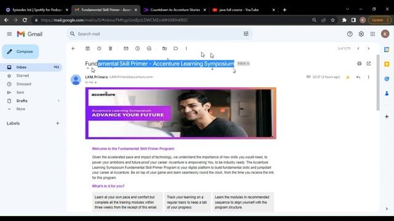This screenshot has height=221, width=394.
Task: Open a new browser tab
Action: point(284,10)
